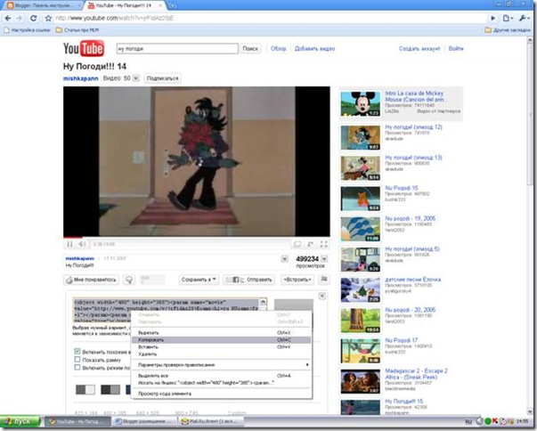Select the dark gray player color swatch

(110, 389)
